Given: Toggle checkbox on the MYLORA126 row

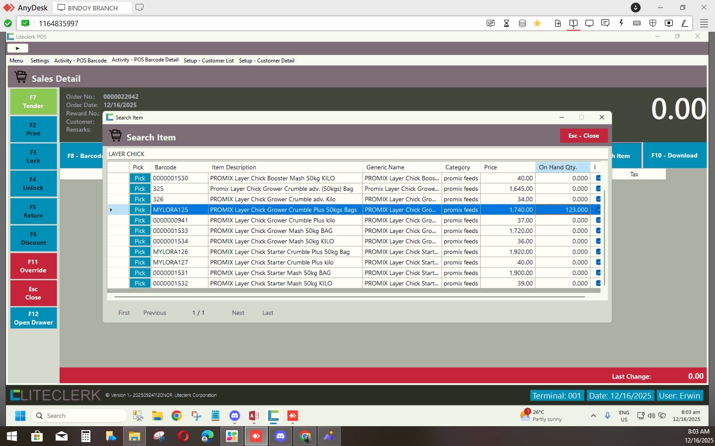Looking at the screenshot, I should (598, 252).
